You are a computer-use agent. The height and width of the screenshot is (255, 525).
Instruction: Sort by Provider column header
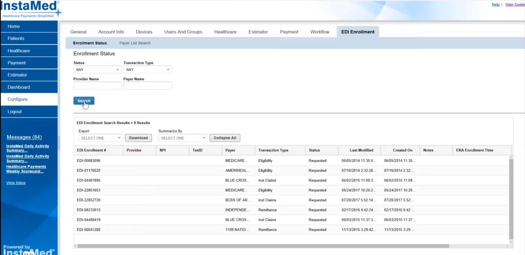coord(139,150)
